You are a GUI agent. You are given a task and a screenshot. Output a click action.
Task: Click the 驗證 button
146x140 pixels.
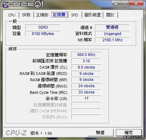(100, 133)
